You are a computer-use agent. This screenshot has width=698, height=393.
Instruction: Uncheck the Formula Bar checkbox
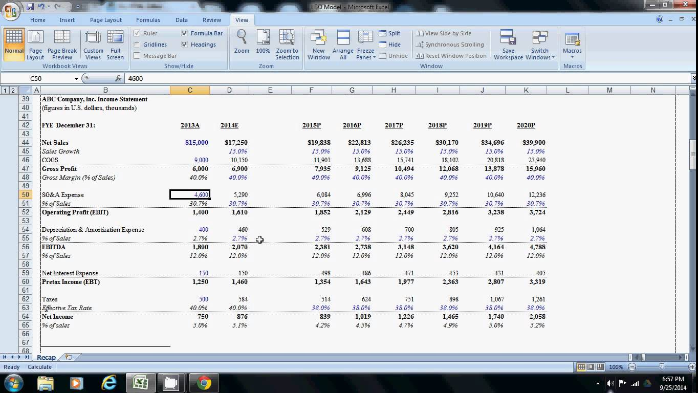185,33
